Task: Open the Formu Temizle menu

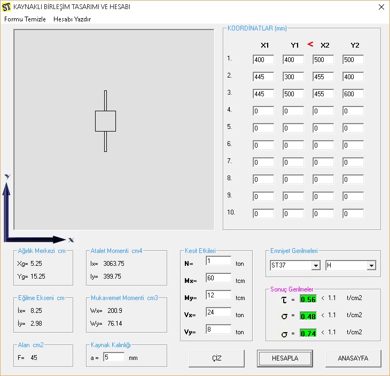Action: 25,19
